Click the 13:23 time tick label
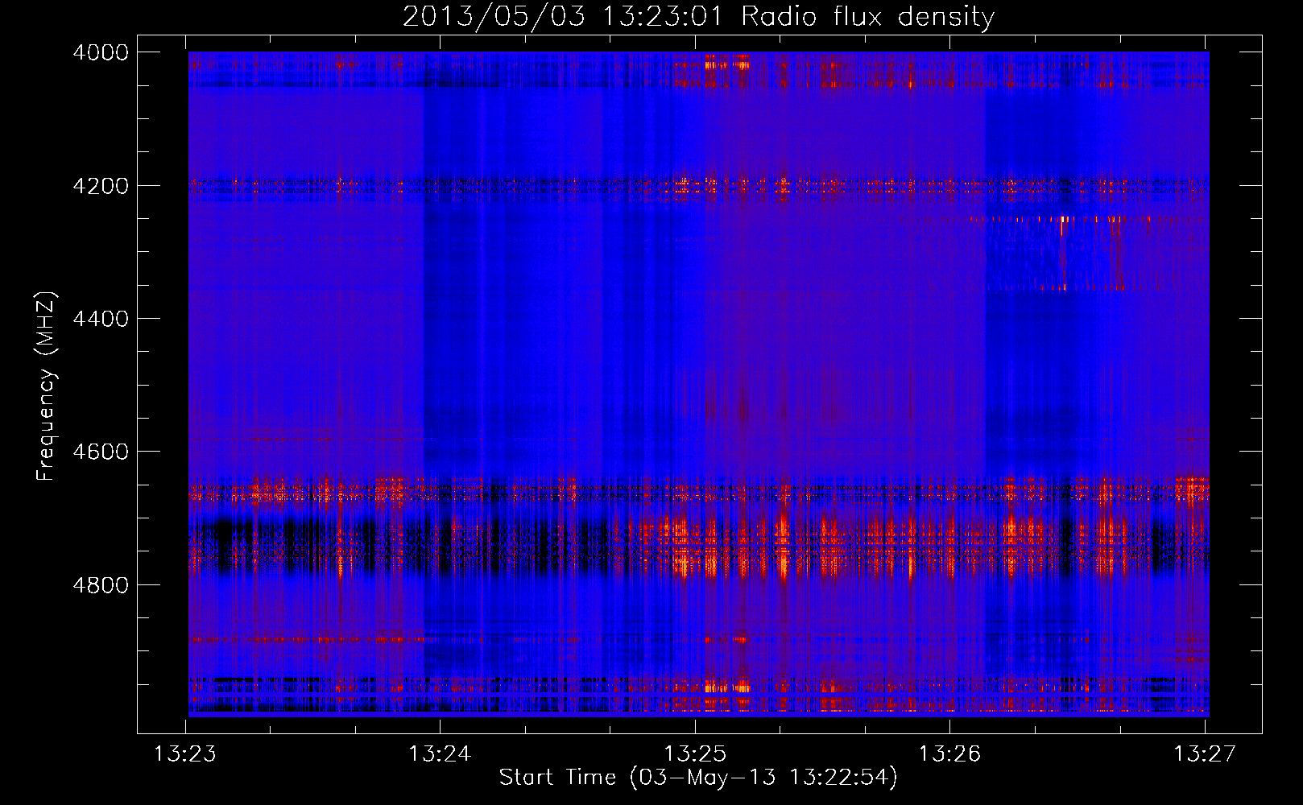The image size is (1303, 805). point(185,754)
